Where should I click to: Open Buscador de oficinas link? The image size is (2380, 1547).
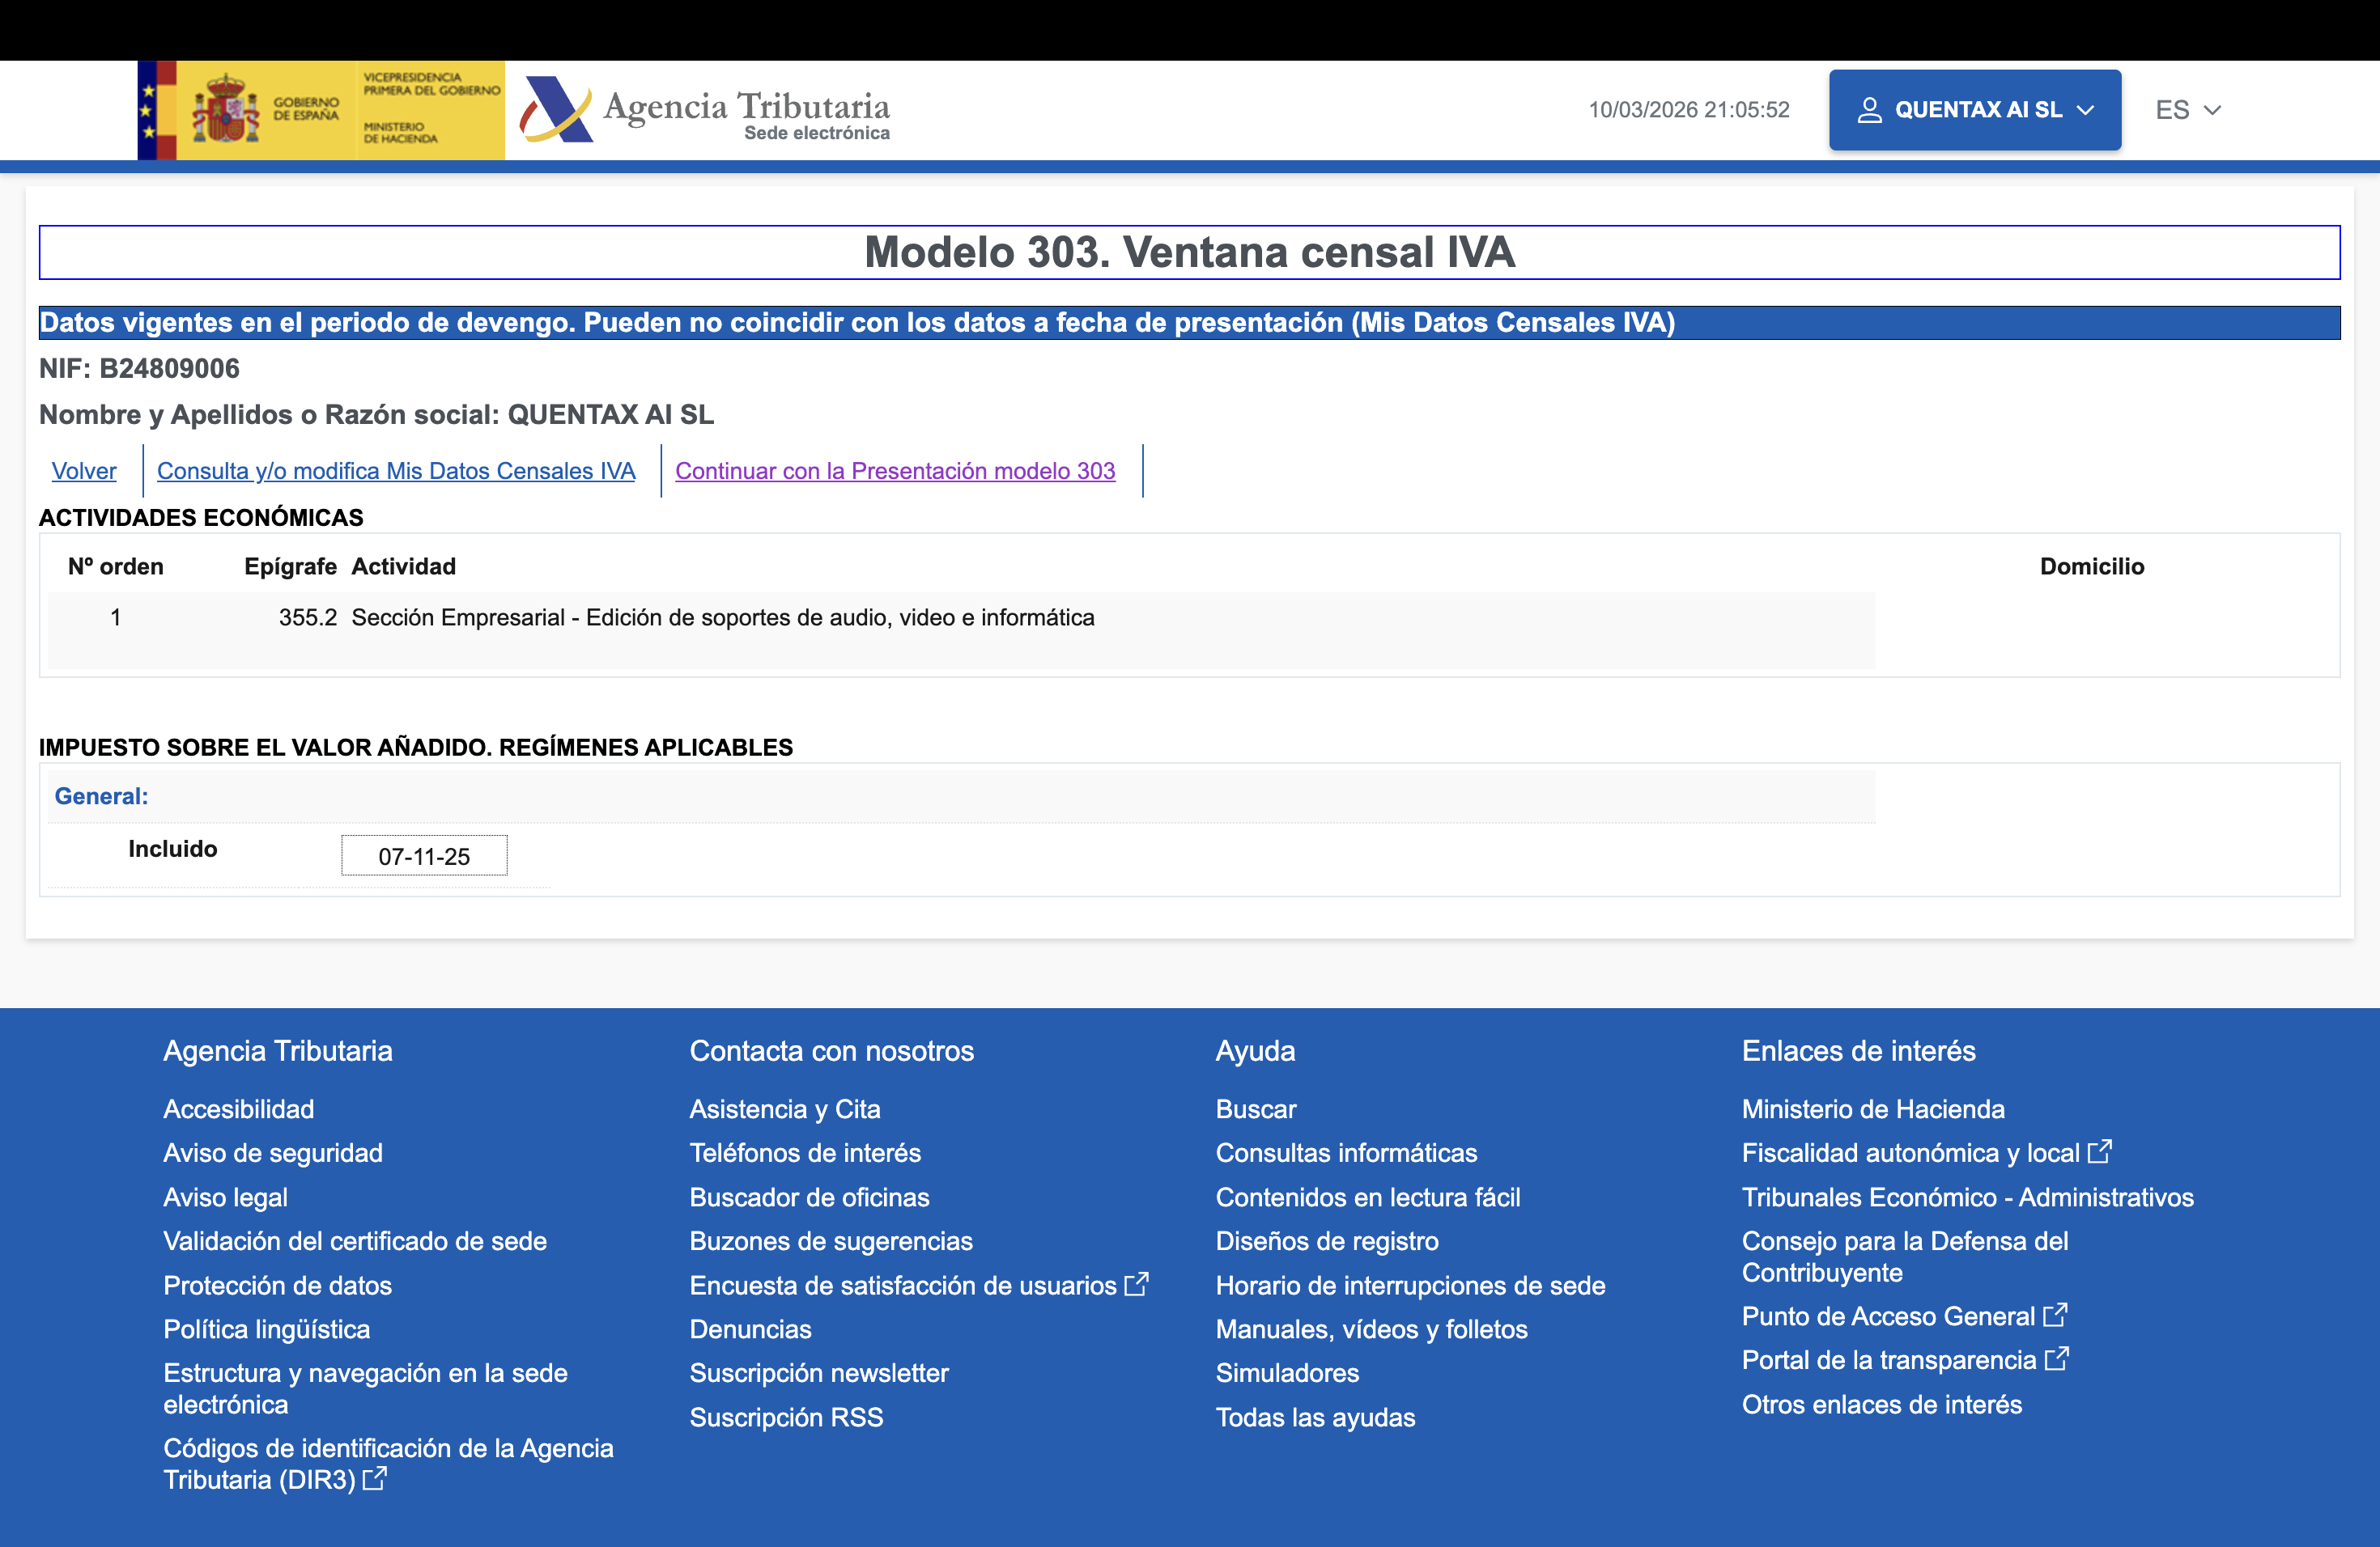tap(809, 1196)
